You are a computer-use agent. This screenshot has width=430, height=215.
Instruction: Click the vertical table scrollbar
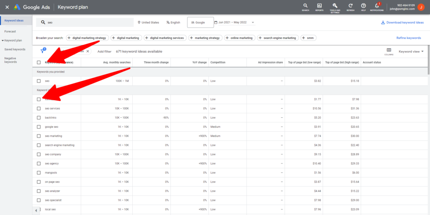pos(429,60)
